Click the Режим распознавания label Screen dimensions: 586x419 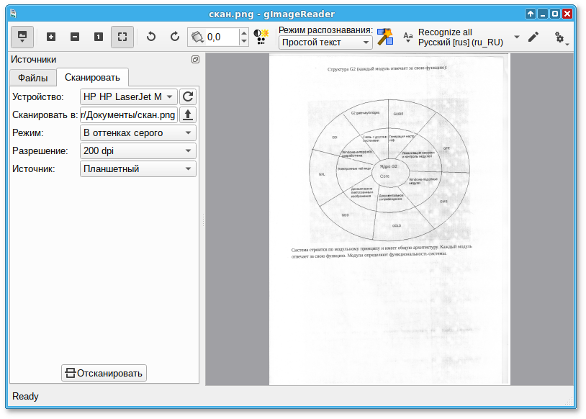point(325,30)
